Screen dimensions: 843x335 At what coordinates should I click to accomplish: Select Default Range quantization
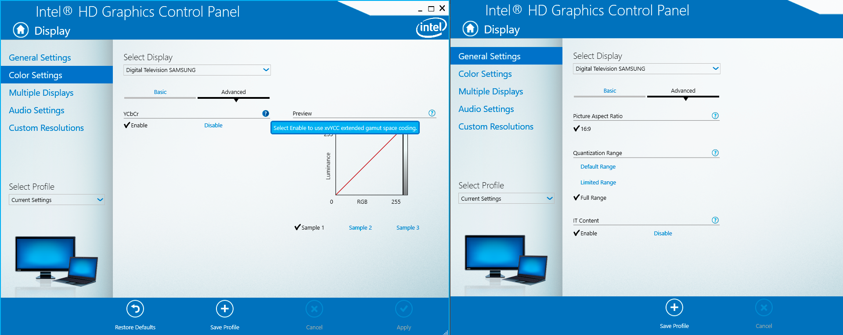click(598, 167)
